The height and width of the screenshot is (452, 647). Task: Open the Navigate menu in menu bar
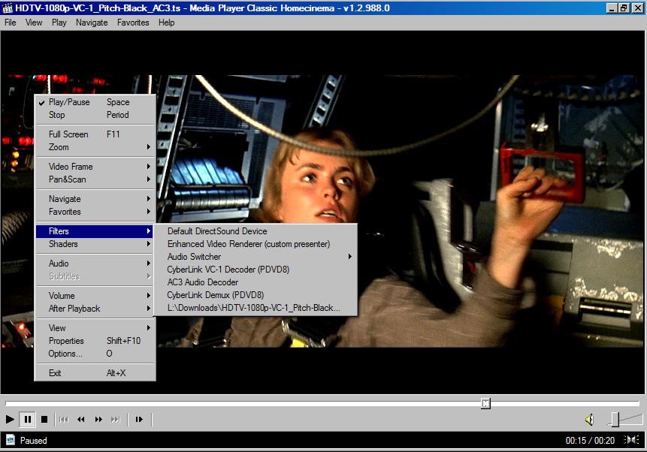click(x=92, y=23)
